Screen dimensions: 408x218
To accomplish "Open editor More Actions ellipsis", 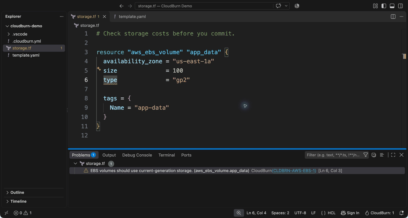I will (x=402, y=17).
